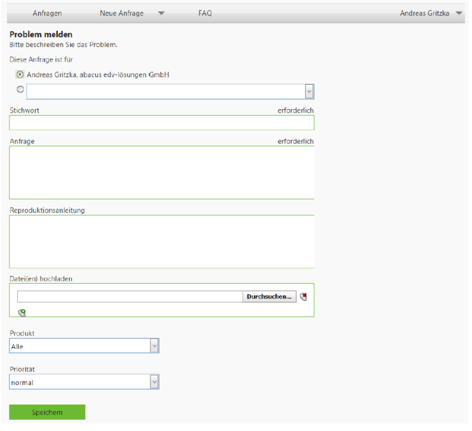Screen dimensions: 472x431
Task: Add another file upload via green plus icon
Action: (21, 312)
